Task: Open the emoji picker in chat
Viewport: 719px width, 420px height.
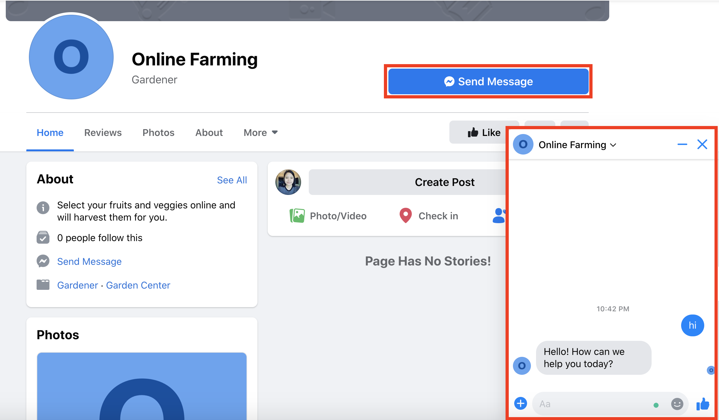Action: click(677, 404)
